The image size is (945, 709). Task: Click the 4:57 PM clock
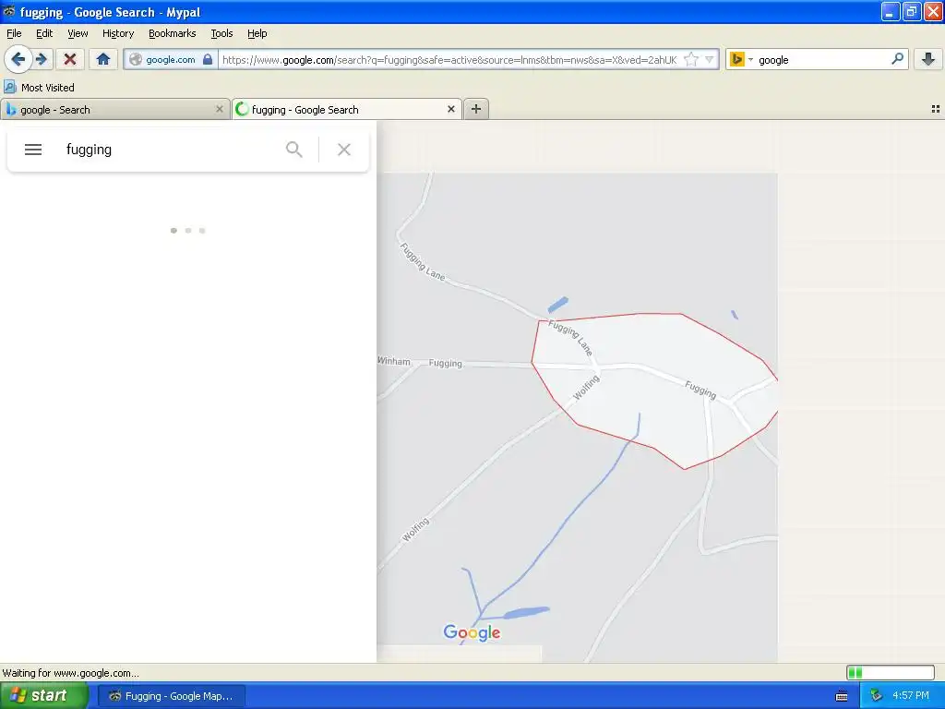pyautogui.click(x=911, y=696)
